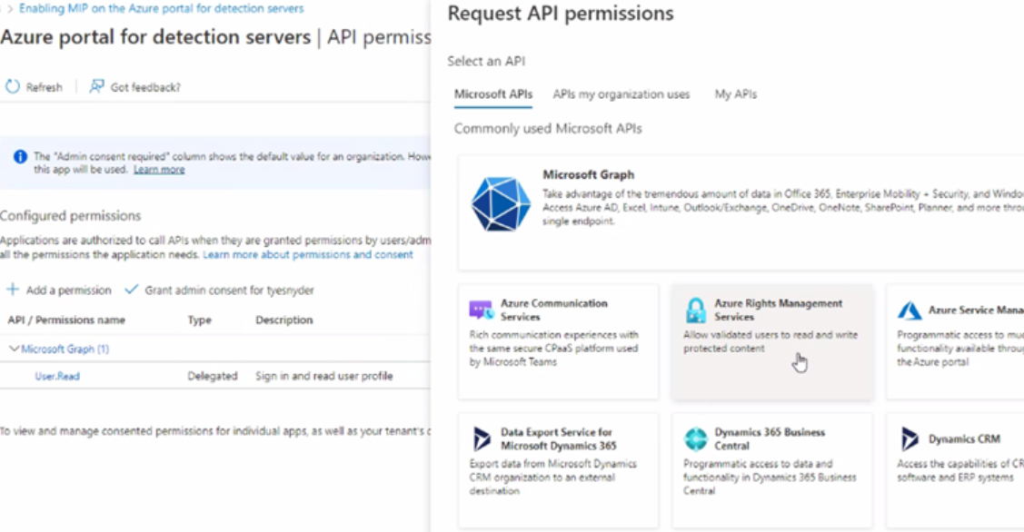1024x532 pixels.
Task: Click the Description column header
Action: [284, 320]
